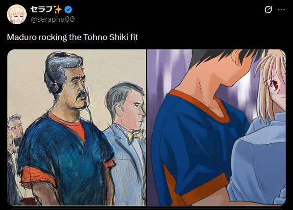Open the セラフ display name
The width and height of the screenshot is (293, 210).
41,9
